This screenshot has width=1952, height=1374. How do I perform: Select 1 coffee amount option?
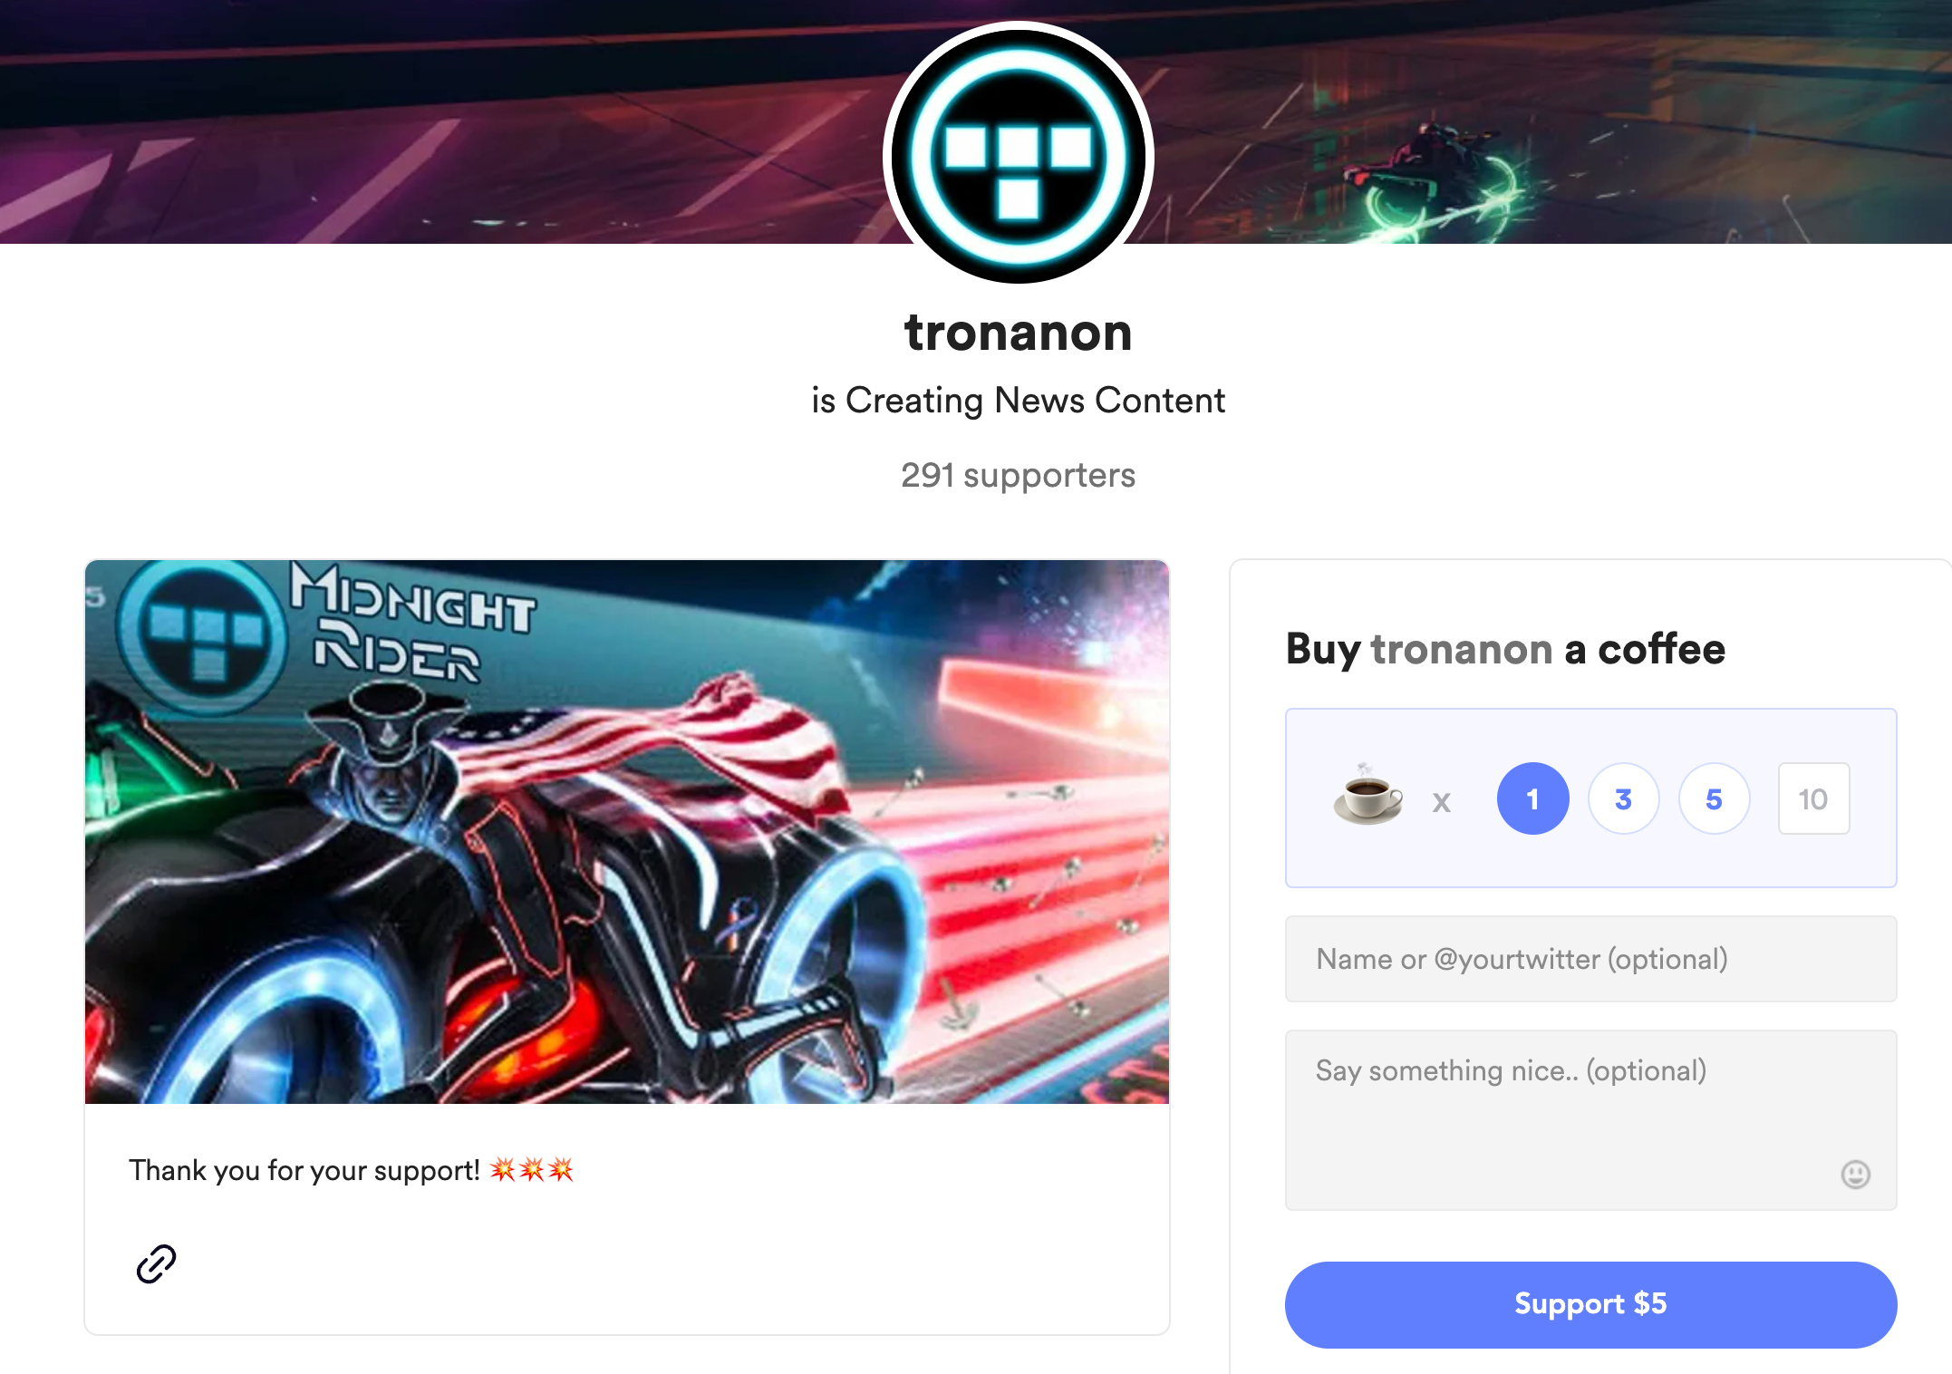1532,798
